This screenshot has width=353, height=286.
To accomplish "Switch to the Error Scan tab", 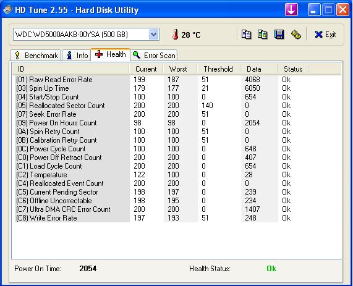I will click(x=154, y=56).
